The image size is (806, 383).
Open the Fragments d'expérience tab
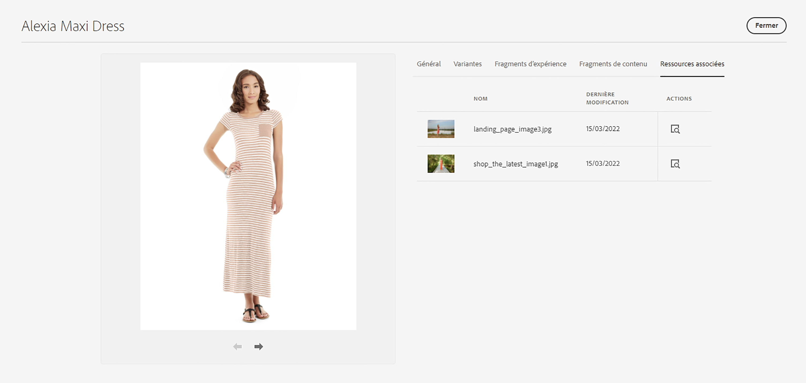click(530, 64)
